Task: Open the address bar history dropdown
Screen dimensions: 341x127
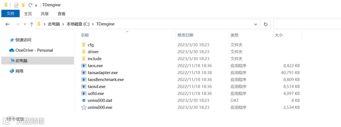Action: tap(256, 24)
